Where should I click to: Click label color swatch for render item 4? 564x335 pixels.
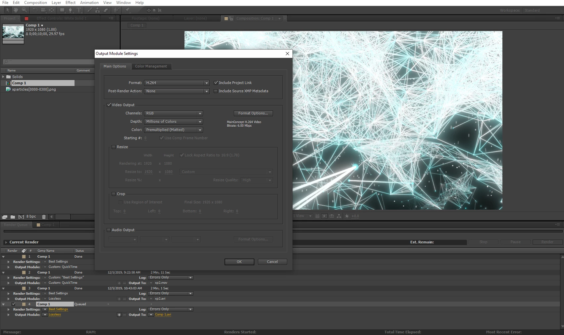(x=24, y=304)
